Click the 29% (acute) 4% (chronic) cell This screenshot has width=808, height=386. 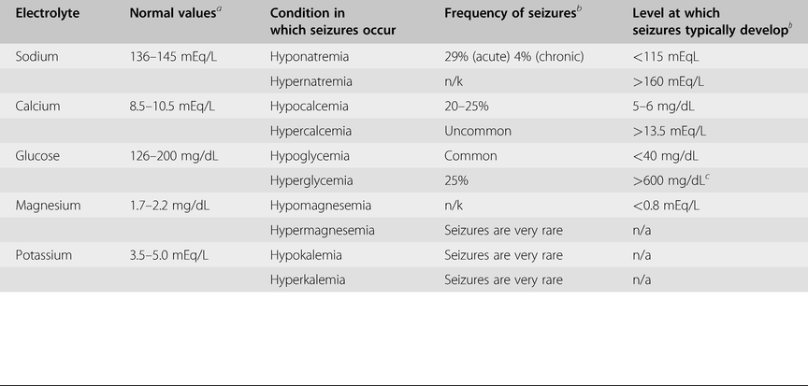coord(514,56)
